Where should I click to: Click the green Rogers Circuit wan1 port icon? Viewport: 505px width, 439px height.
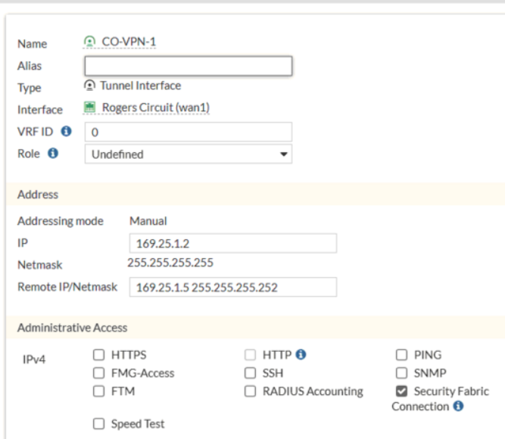(89, 107)
